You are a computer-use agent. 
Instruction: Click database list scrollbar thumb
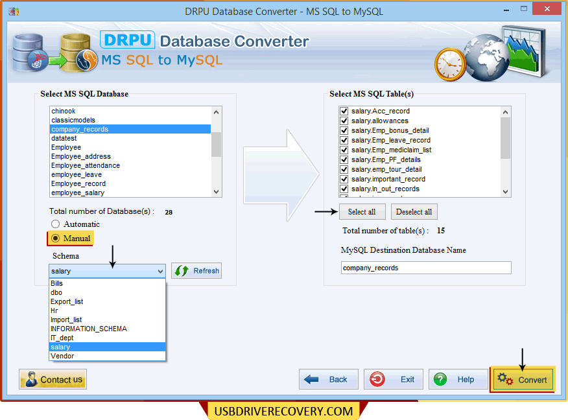point(217,145)
